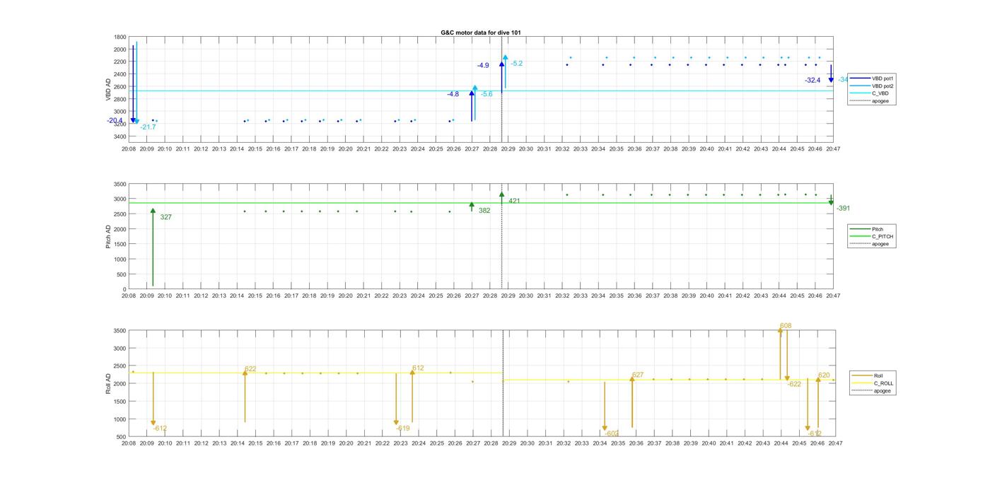The width and height of the screenshot is (990, 490).
Task: Click the "20:28" time tick under the VBD plot
Action: coord(490,149)
